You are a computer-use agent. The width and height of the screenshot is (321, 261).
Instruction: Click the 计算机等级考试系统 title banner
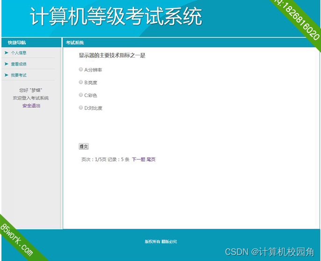tap(116, 16)
